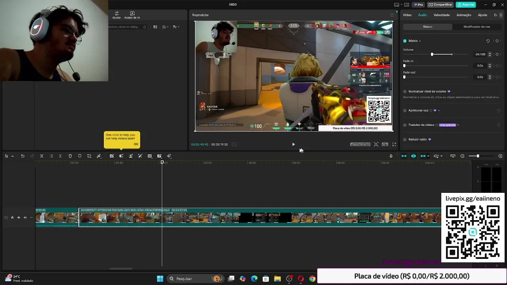
Task: Expand more property tabs arrow
Action: click(x=501, y=15)
